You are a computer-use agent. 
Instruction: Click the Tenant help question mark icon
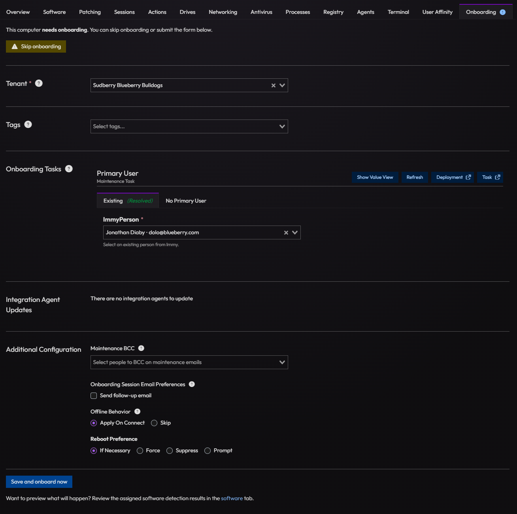[x=39, y=83]
